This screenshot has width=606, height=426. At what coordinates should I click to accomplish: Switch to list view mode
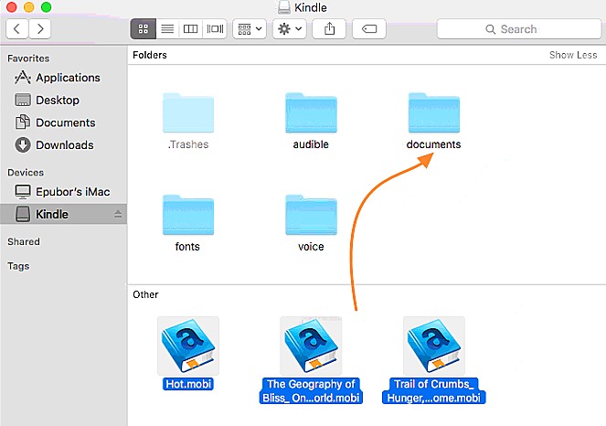click(167, 29)
